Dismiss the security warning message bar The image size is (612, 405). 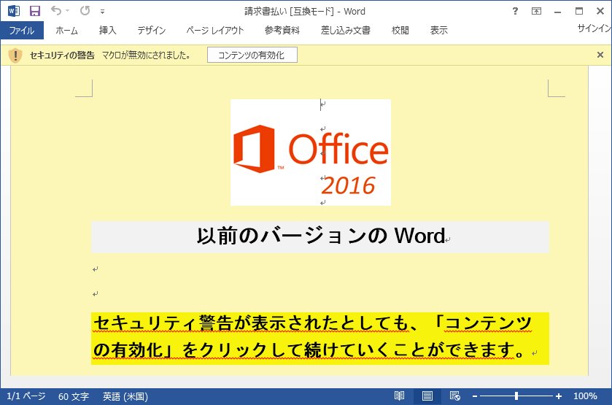tap(600, 55)
